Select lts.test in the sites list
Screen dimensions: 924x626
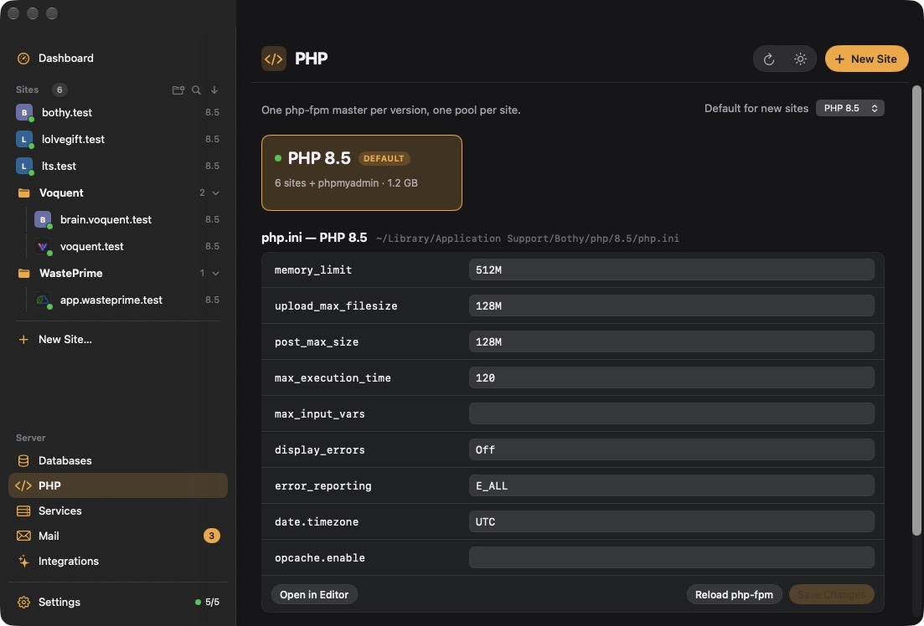118,166
